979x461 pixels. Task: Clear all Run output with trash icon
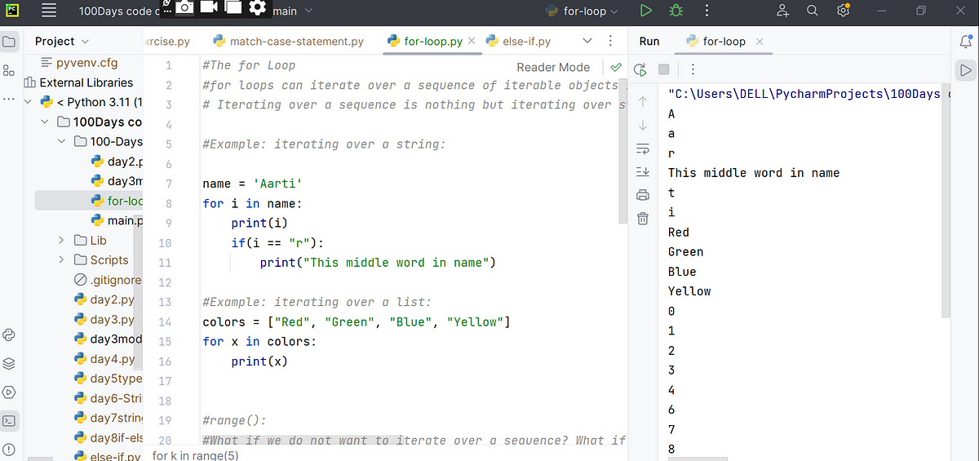[x=642, y=218]
